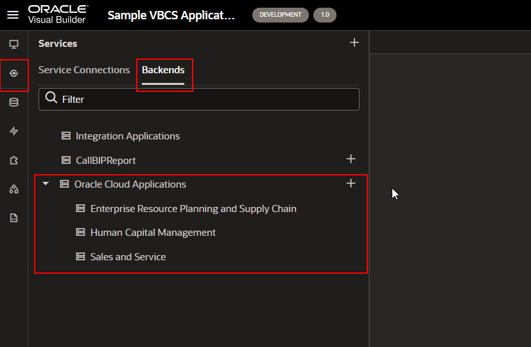This screenshot has width=531, height=347.
Task: Click plus icon in Services header
Action: (354, 42)
